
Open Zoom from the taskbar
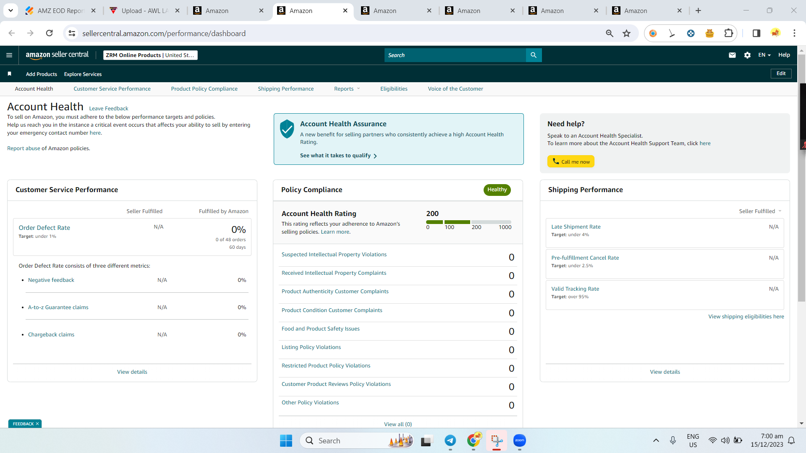coord(520,440)
